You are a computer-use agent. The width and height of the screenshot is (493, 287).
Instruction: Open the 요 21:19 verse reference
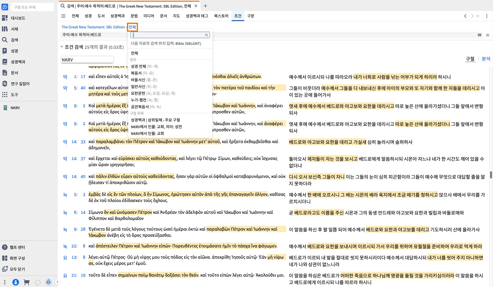click(x=74, y=275)
